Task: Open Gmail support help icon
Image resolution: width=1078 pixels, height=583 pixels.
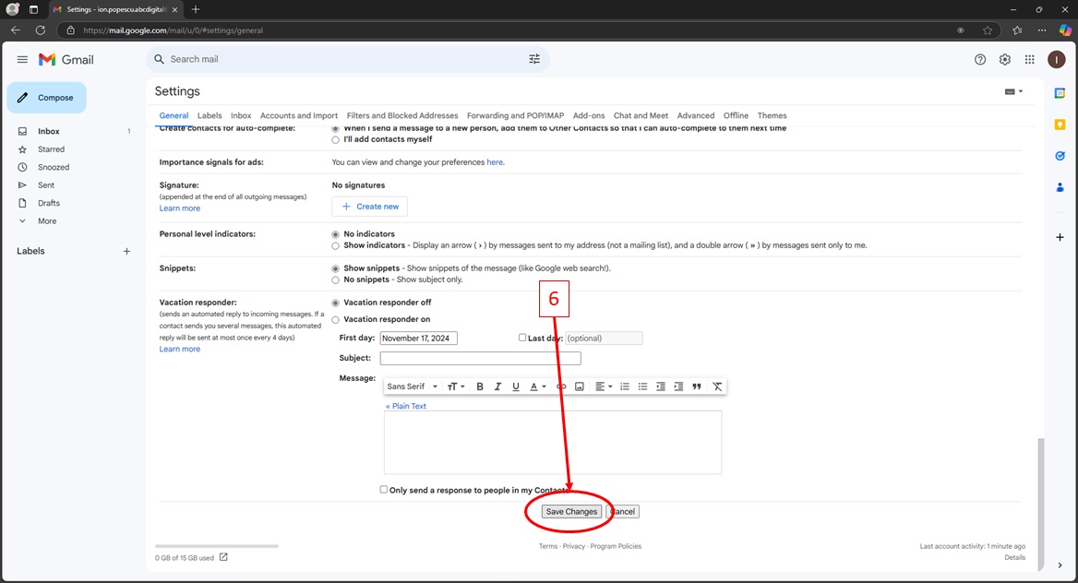Action: (x=980, y=59)
